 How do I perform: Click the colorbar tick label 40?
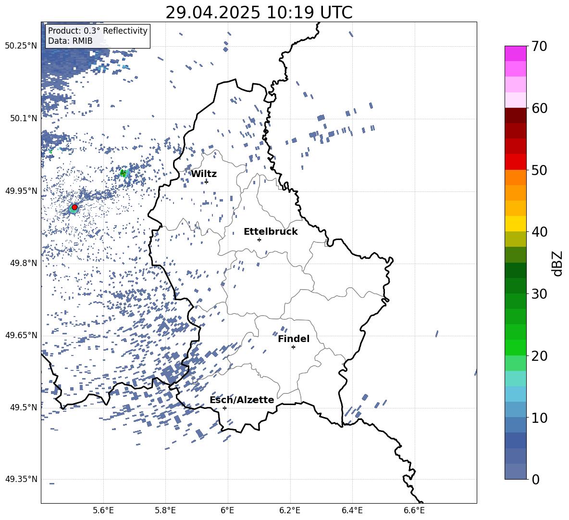coord(539,232)
